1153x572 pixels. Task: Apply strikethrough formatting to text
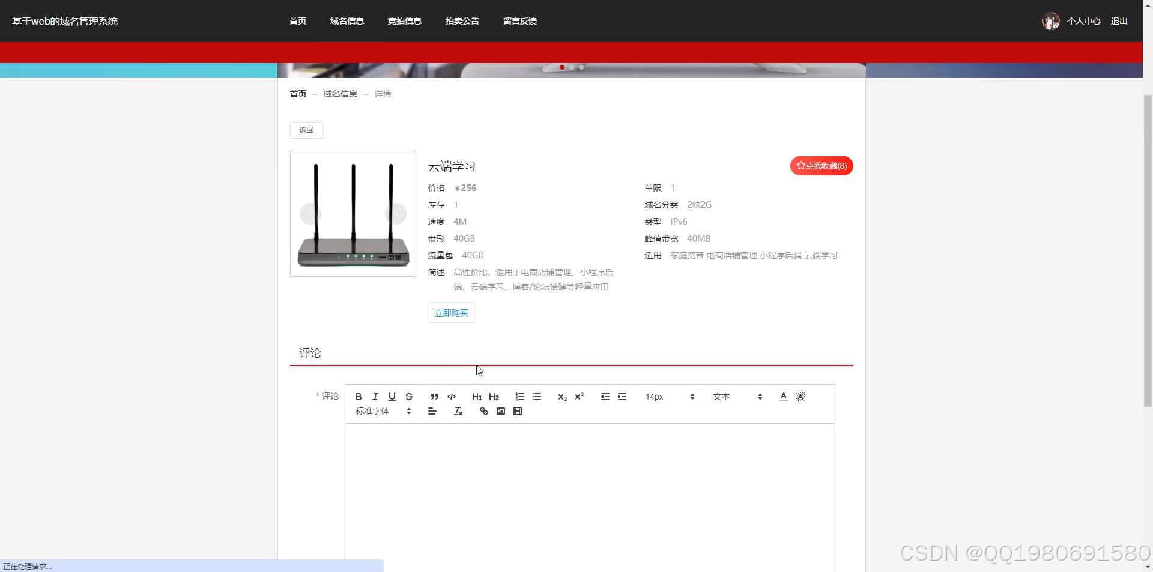(x=409, y=397)
